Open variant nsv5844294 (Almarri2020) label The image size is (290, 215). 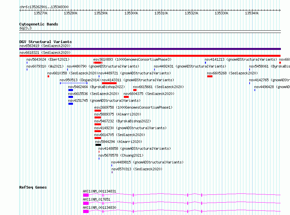[119, 142]
